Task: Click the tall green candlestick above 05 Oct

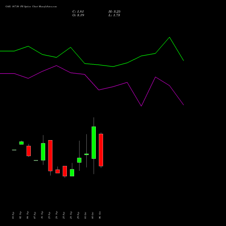Action: point(94,142)
